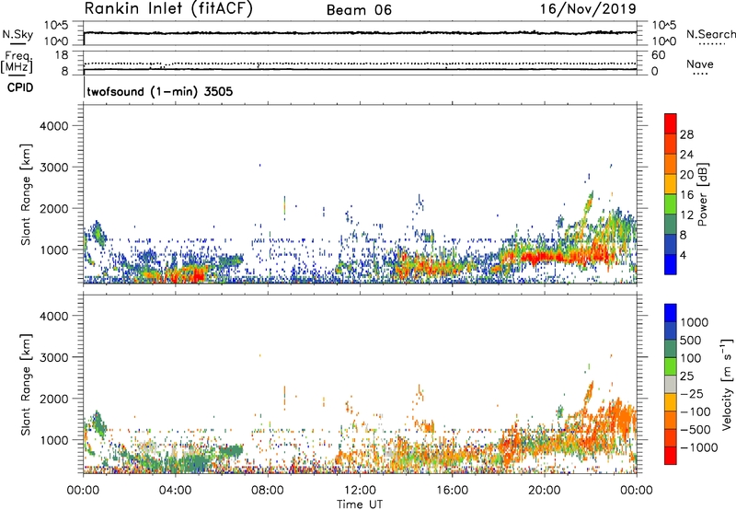736x510 pixels.
Task: Click '4000' on the power panel range axis
Action: (x=54, y=126)
